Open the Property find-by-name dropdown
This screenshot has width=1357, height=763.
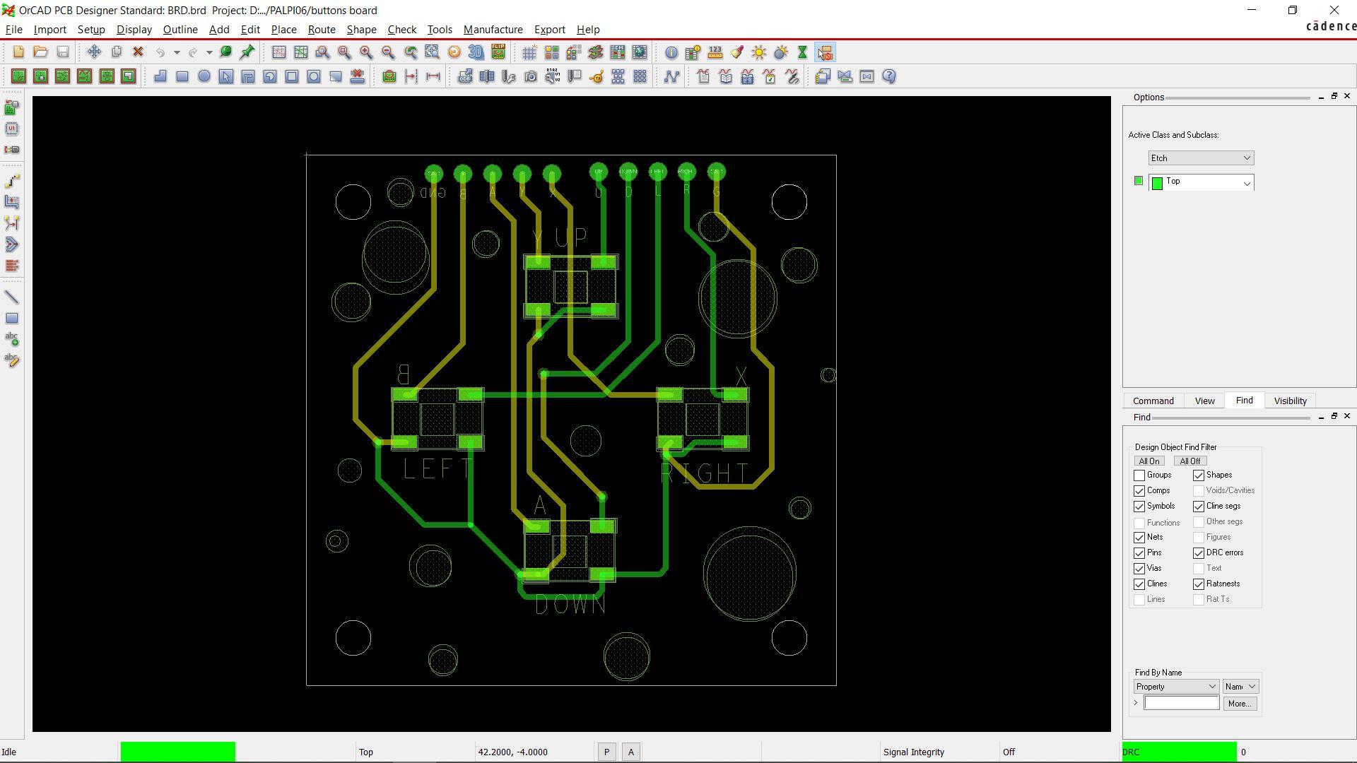click(x=1176, y=687)
